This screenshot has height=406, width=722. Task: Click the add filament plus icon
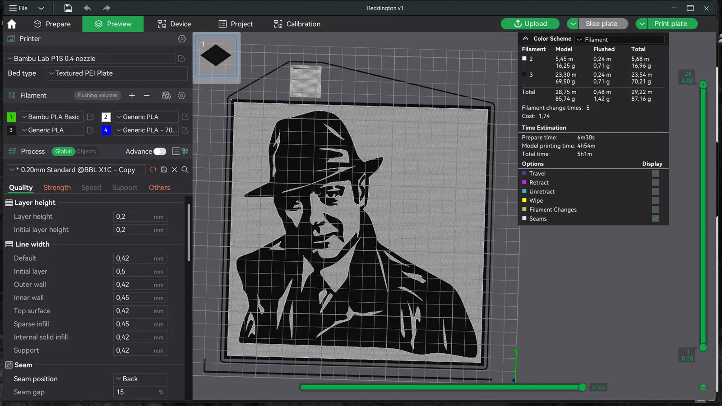point(132,95)
